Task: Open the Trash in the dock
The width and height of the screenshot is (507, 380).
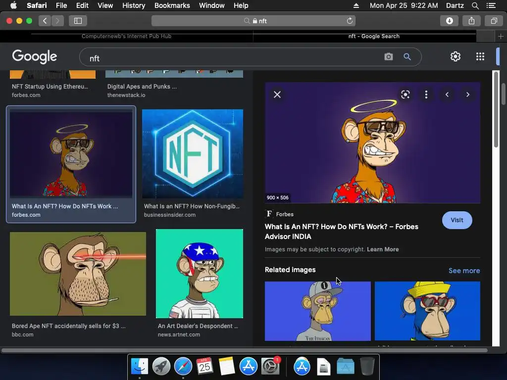Action: [367, 367]
